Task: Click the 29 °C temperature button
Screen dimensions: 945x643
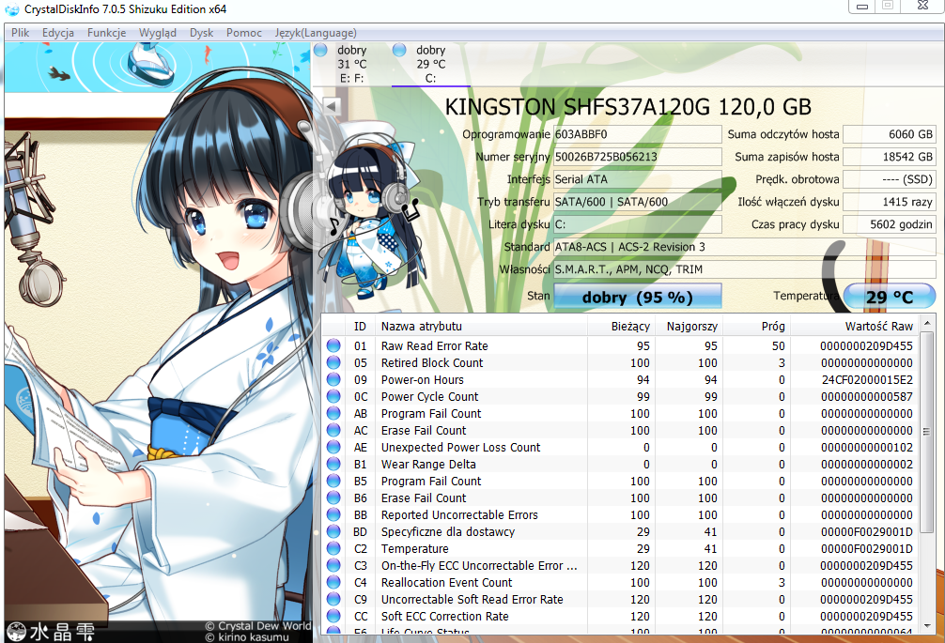Action: 889,297
